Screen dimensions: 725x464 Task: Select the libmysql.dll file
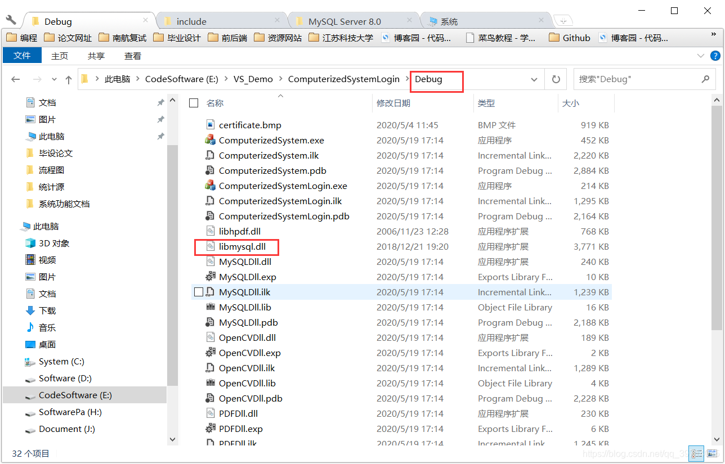(x=242, y=246)
